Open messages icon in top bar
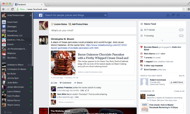The image size is (190, 114). pyautogui.click(x=173, y=15)
